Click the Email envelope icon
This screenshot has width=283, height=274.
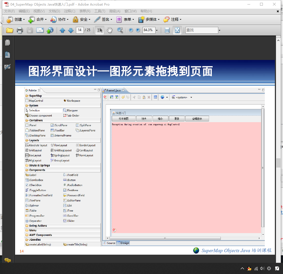pos(40,30)
